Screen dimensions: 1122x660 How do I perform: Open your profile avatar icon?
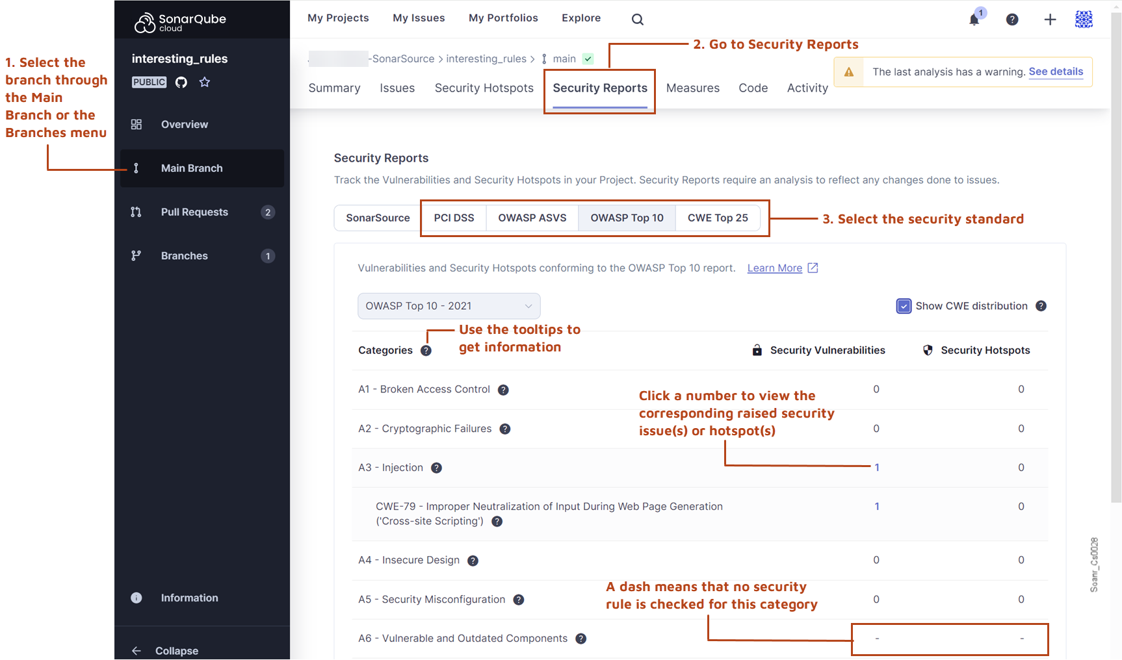(x=1084, y=19)
